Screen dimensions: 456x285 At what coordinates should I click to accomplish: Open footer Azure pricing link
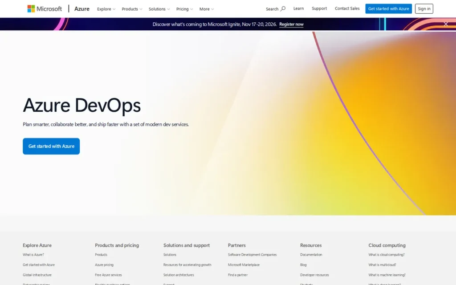[104, 265]
